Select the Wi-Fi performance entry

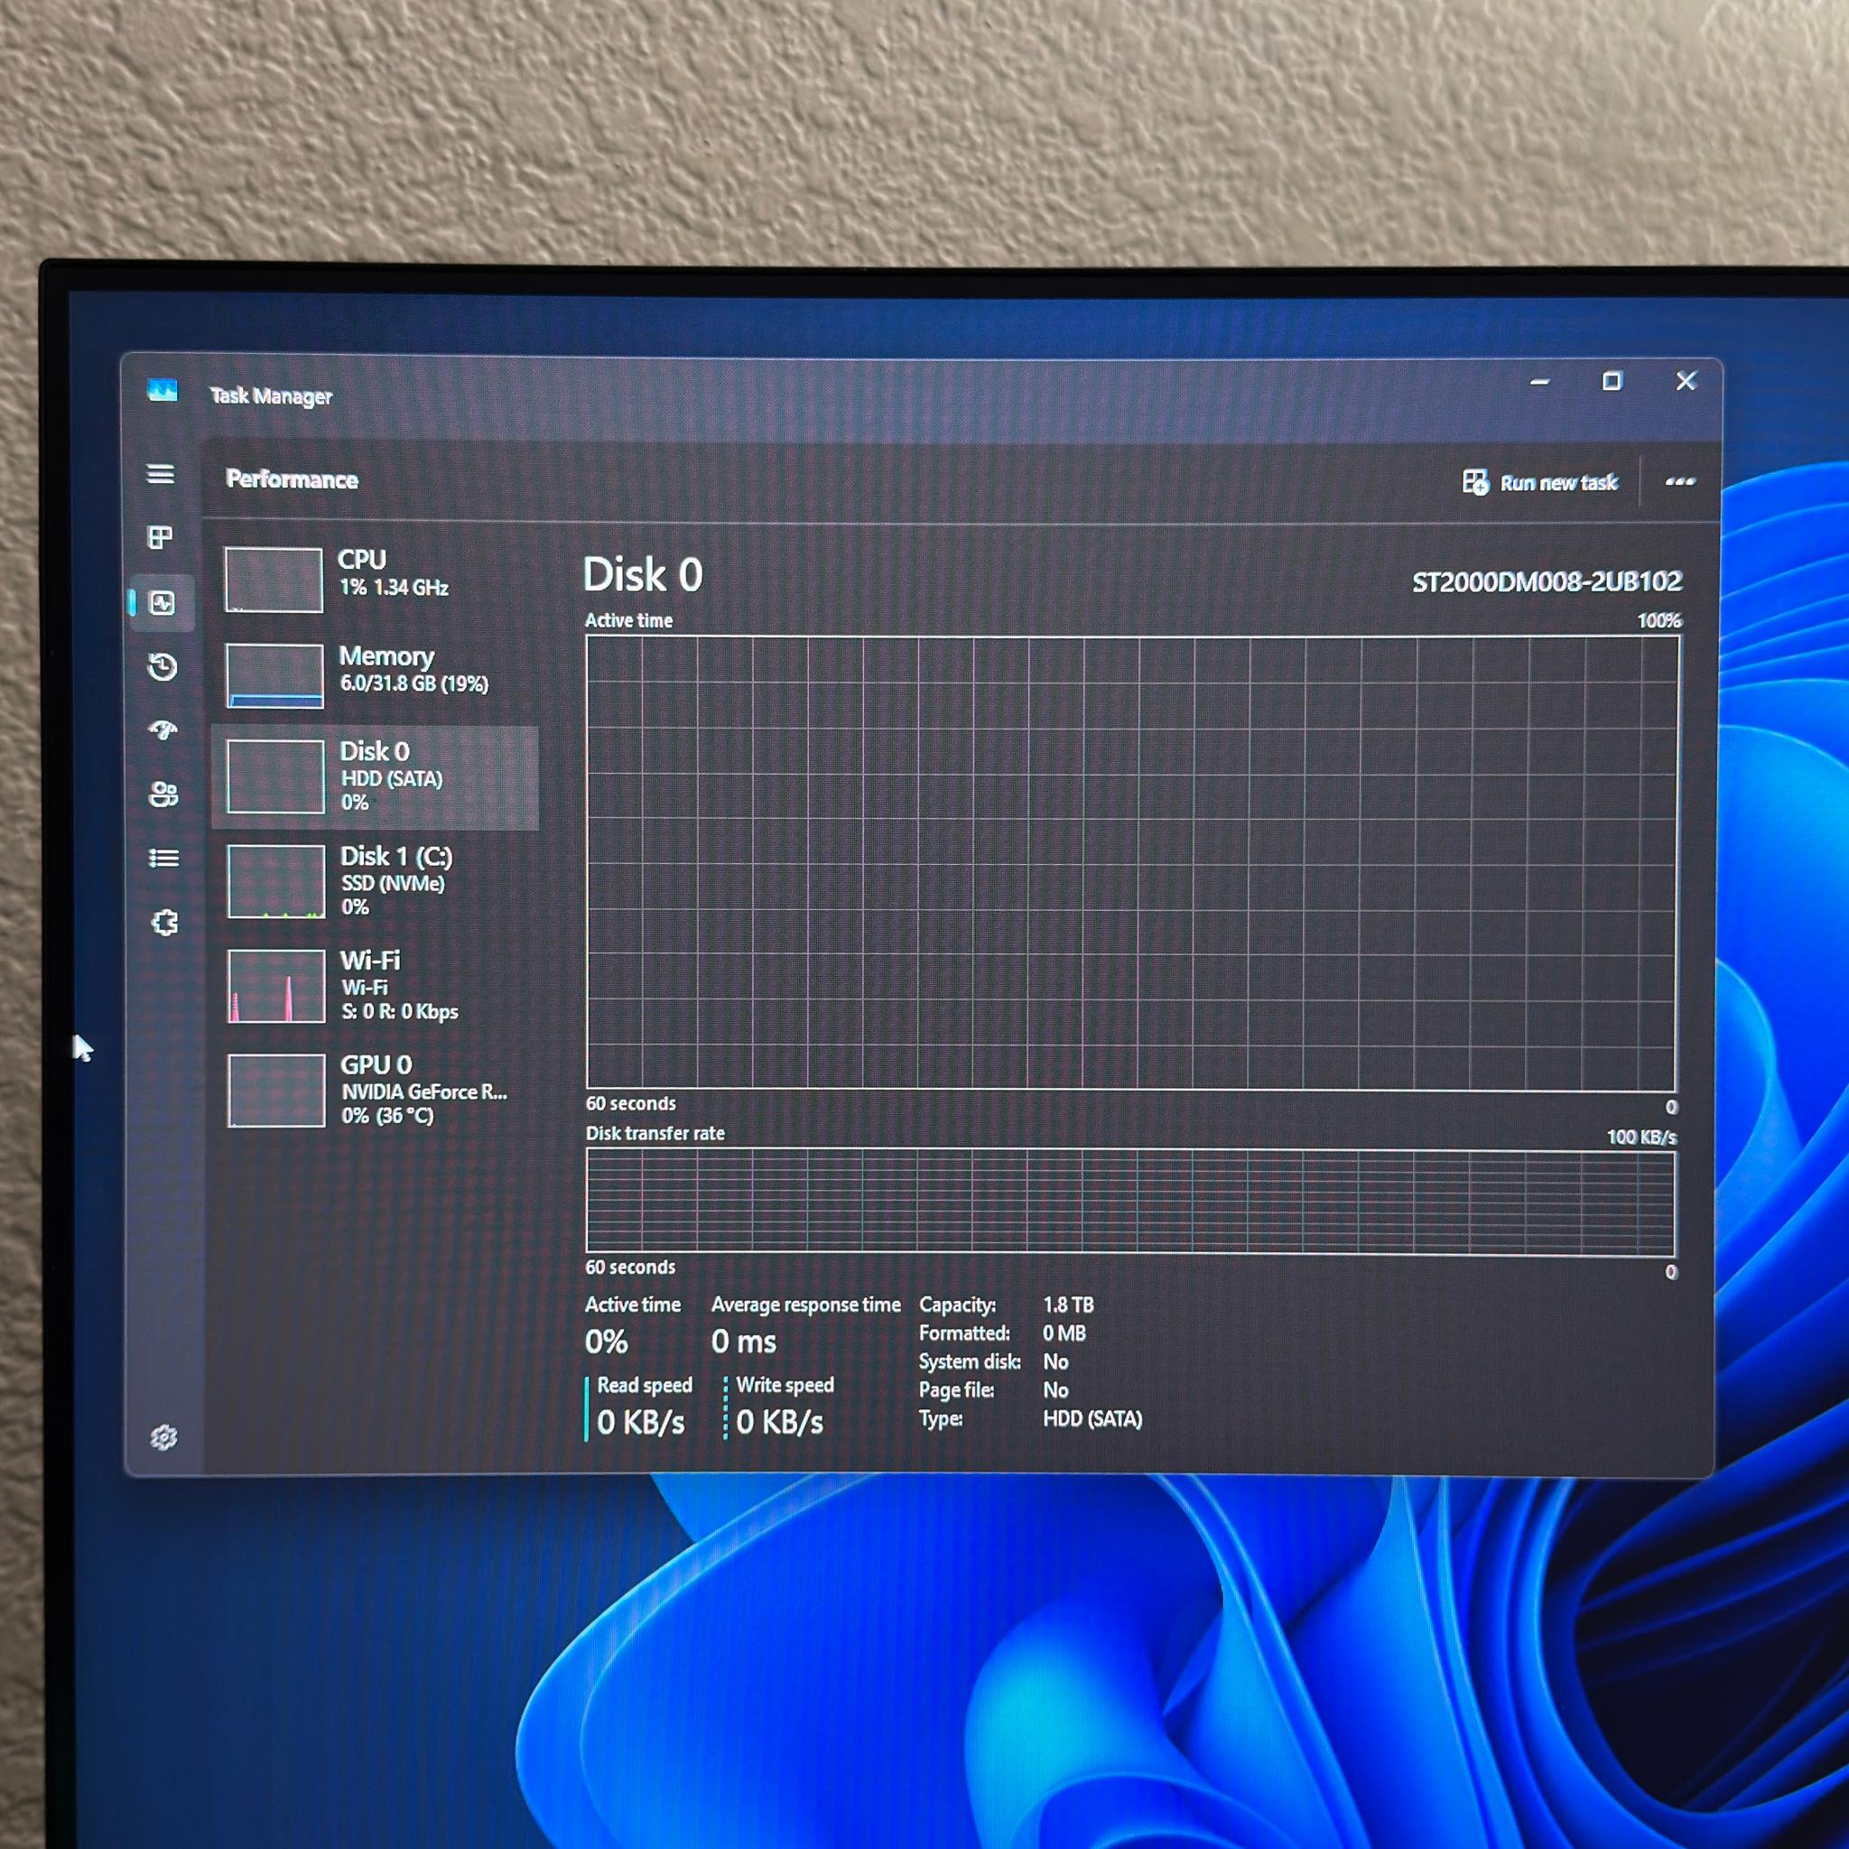coord(376,986)
